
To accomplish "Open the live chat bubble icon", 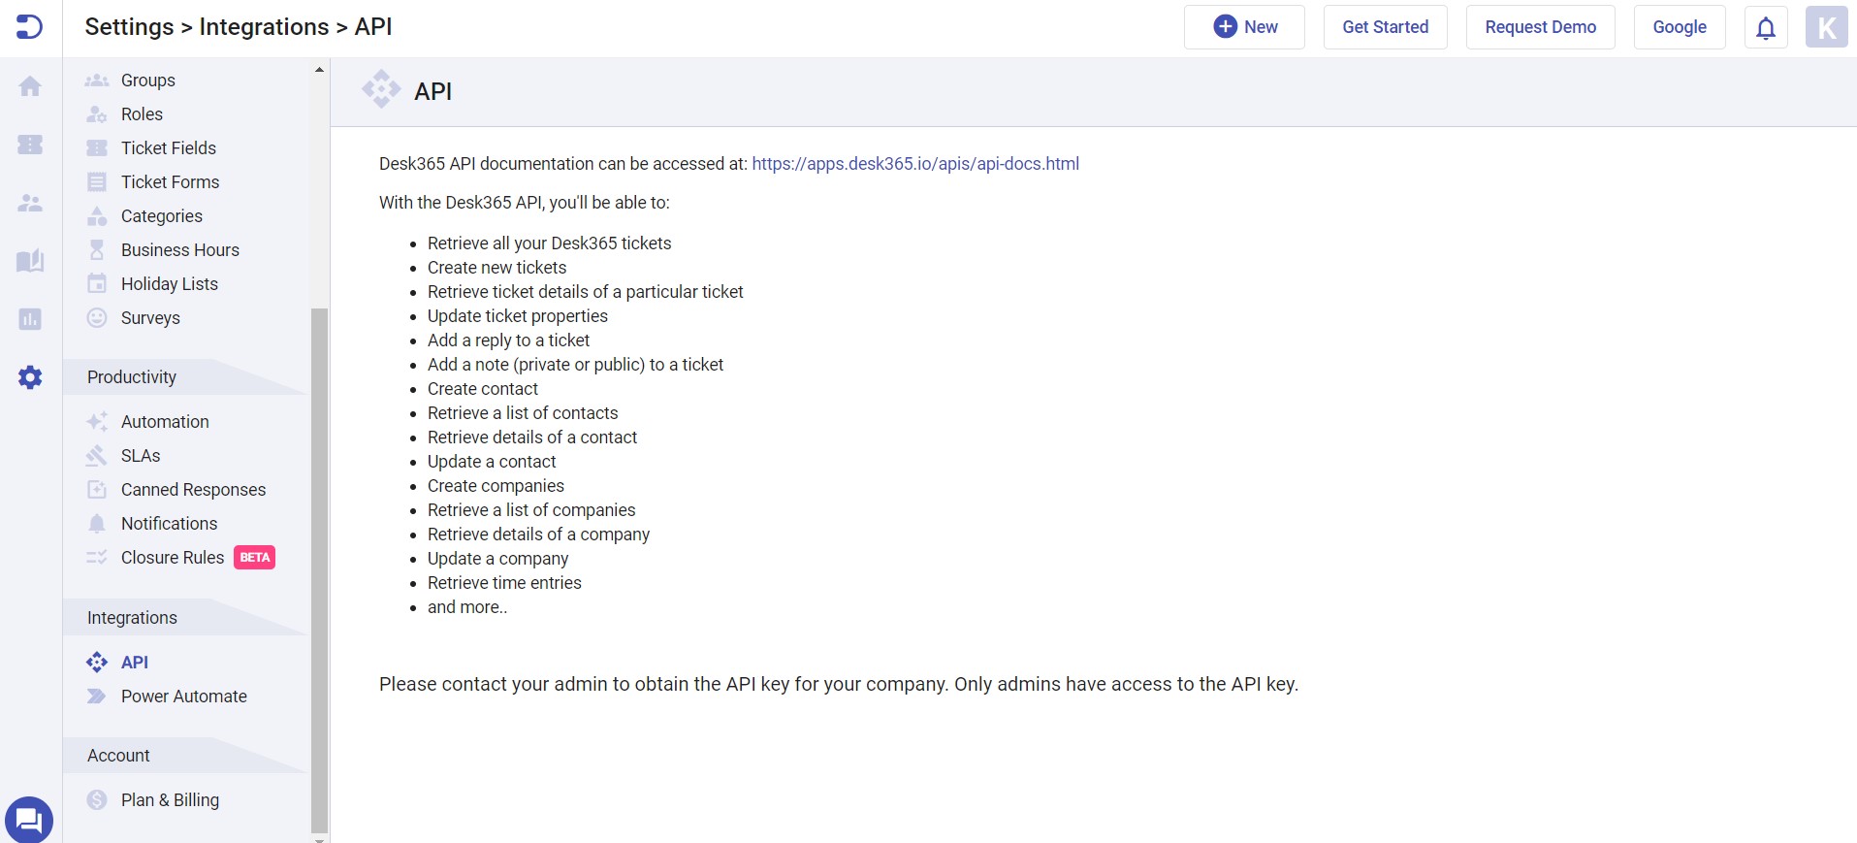I will [29, 820].
